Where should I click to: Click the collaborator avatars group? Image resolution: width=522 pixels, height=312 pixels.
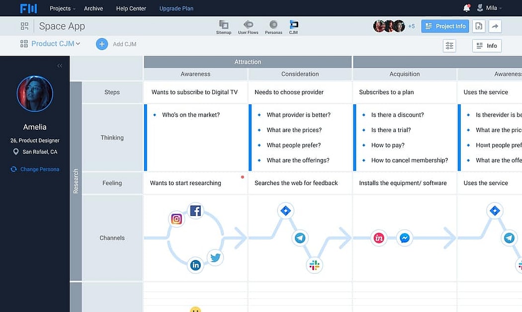(389, 26)
